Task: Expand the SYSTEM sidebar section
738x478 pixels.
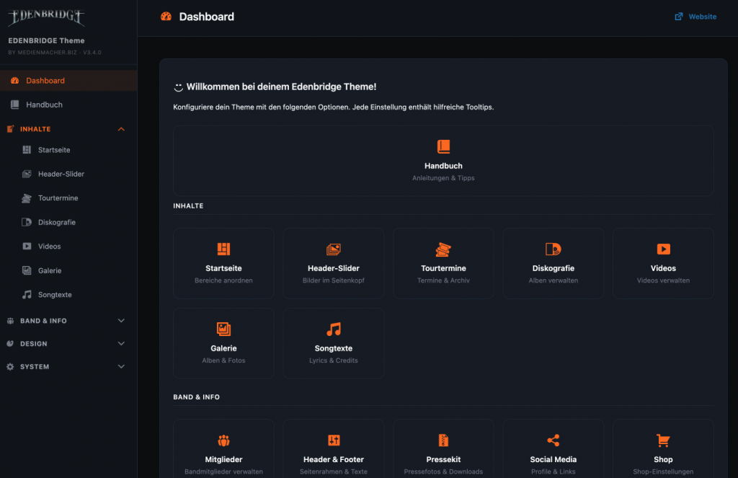Action: [x=121, y=367]
